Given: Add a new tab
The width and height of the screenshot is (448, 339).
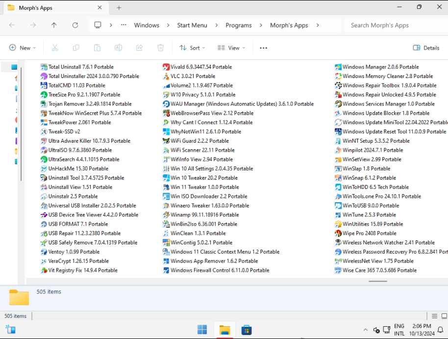Looking at the screenshot, I should 119,8.
